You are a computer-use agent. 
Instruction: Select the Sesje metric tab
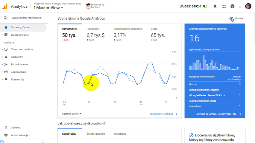point(158,34)
